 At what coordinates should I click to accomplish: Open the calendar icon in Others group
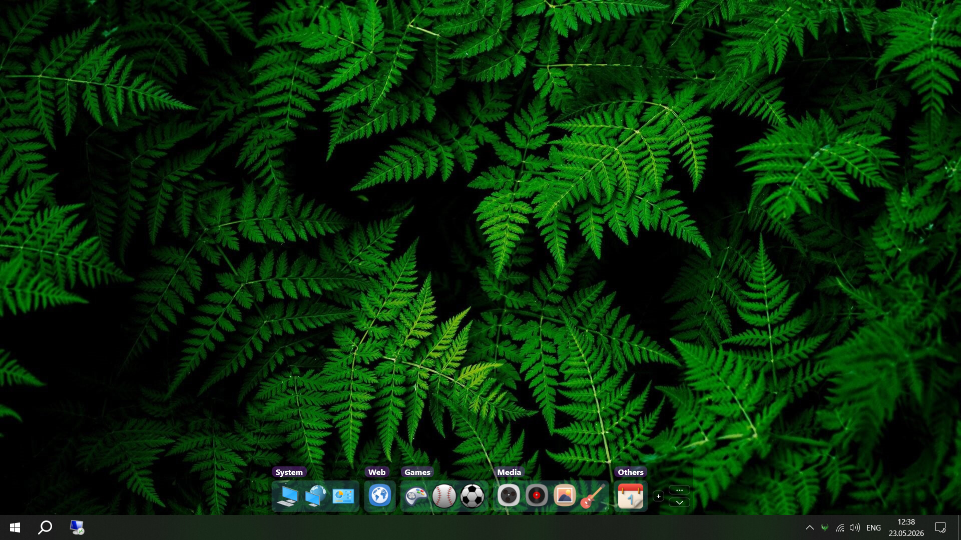(631, 496)
